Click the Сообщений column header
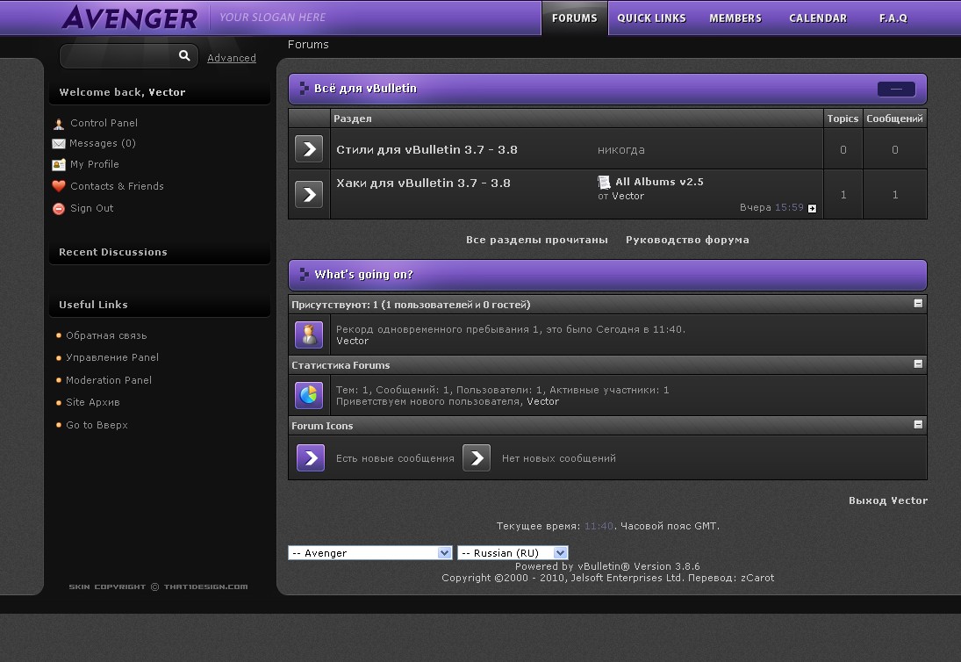The width and height of the screenshot is (961, 662). (x=895, y=119)
